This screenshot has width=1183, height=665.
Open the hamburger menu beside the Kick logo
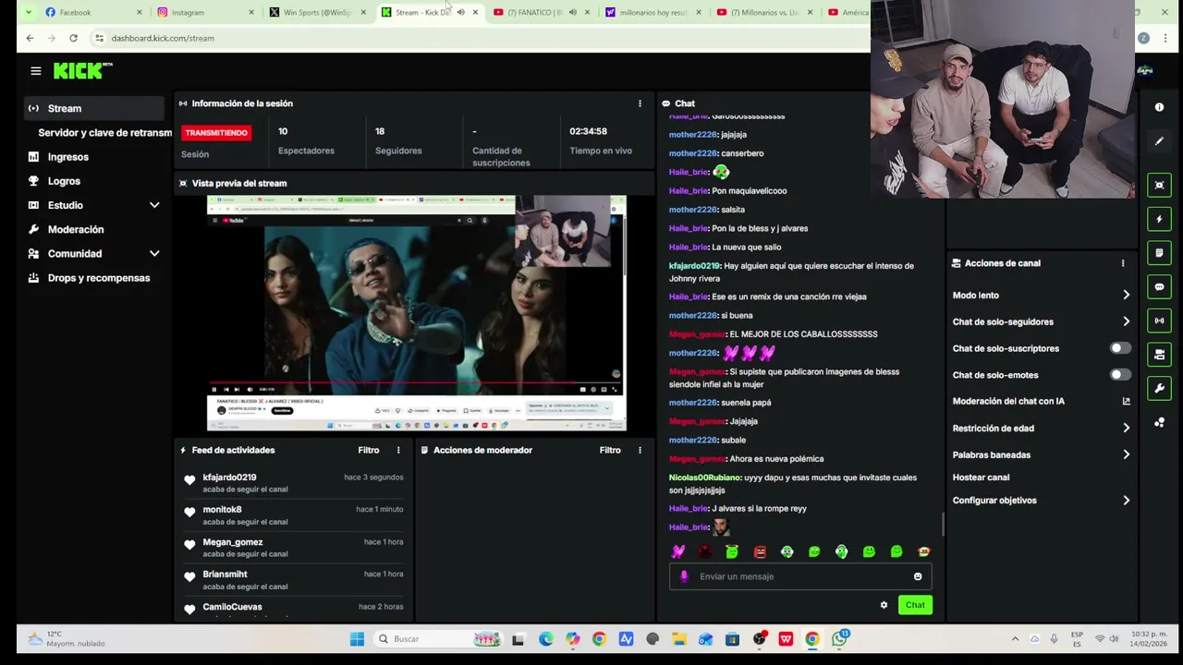pyautogui.click(x=35, y=71)
